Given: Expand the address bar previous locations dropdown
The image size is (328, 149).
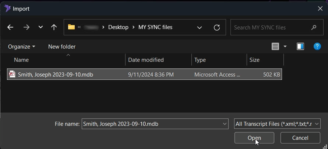Looking at the screenshot, I should tap(199, 27).
